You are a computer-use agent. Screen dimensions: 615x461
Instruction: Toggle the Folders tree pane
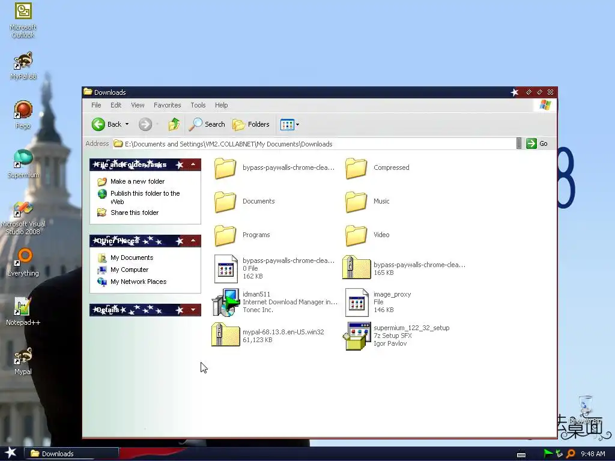[x=251, y=124]
